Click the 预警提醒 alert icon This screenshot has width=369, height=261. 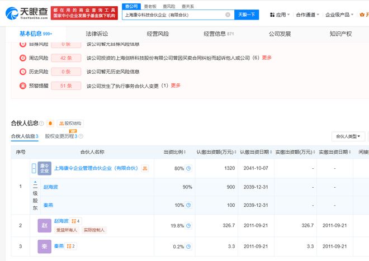pos(23,86)
